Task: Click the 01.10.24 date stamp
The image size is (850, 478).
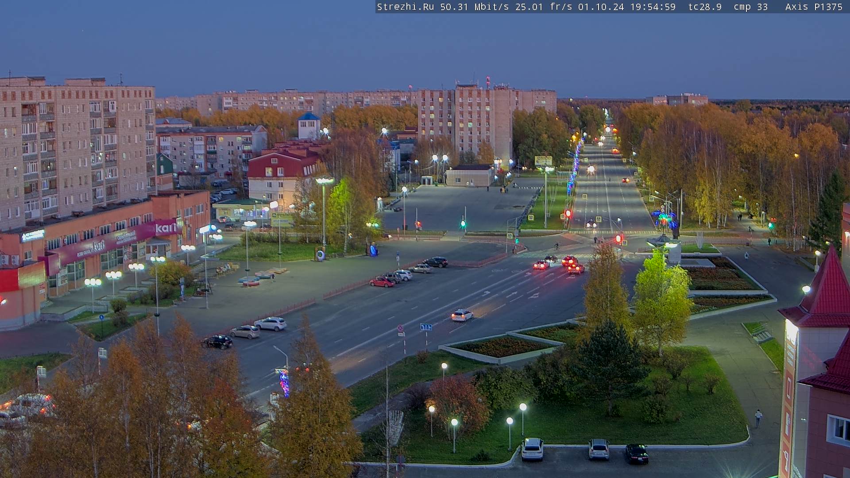Action: 601,7
